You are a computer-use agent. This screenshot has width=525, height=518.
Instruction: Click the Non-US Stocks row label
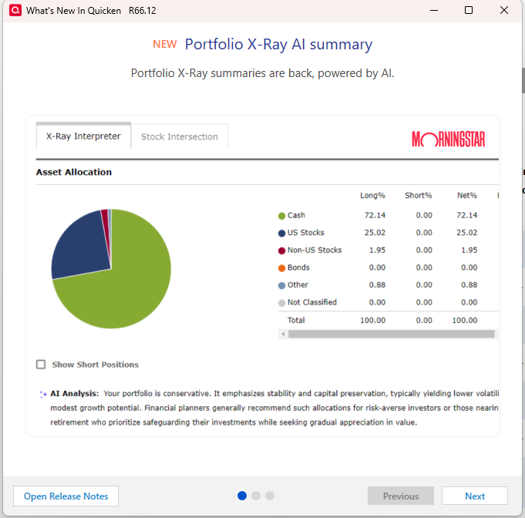point(315,250)
